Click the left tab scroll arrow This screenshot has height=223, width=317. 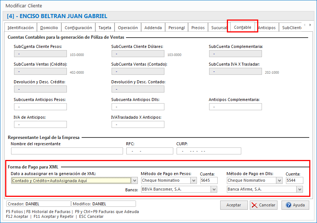point(304,26)
